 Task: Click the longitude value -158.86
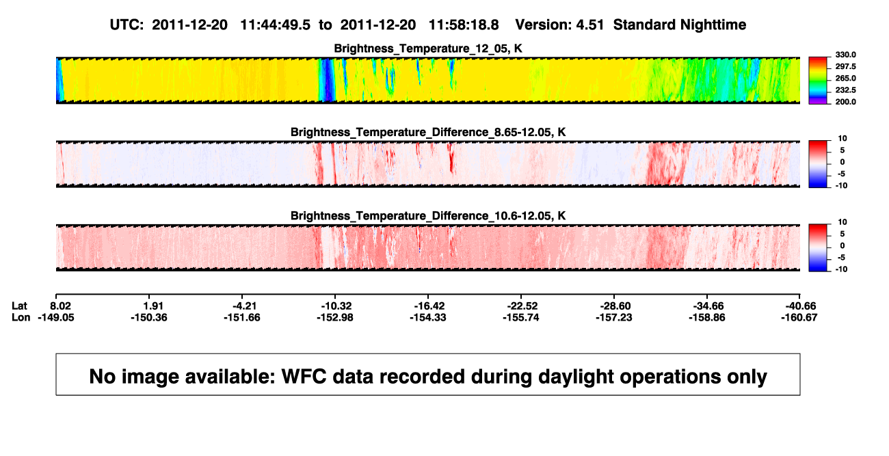point(707,317)
